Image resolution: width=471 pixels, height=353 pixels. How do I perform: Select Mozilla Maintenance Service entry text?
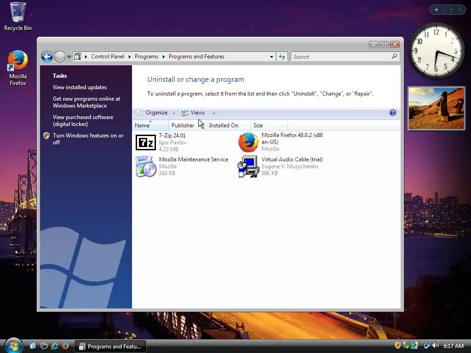194,159
